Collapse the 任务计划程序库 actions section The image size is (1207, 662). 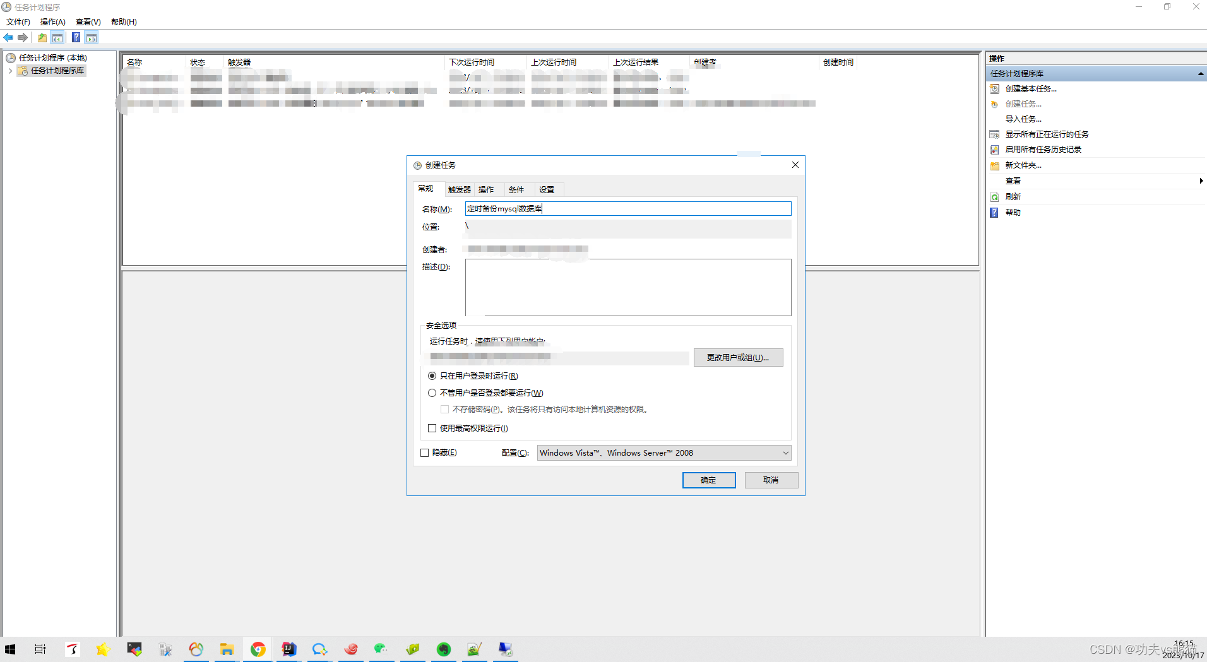coord(1200,73)
